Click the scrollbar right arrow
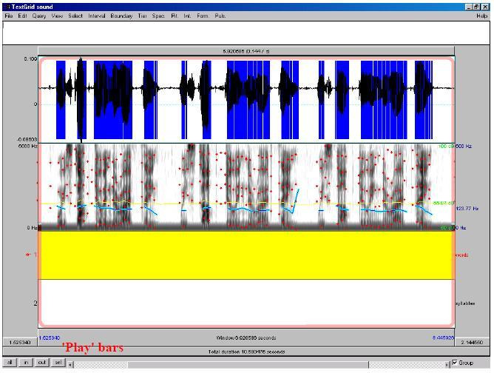Viewport: 494px width, 373px height. [447, 364]
